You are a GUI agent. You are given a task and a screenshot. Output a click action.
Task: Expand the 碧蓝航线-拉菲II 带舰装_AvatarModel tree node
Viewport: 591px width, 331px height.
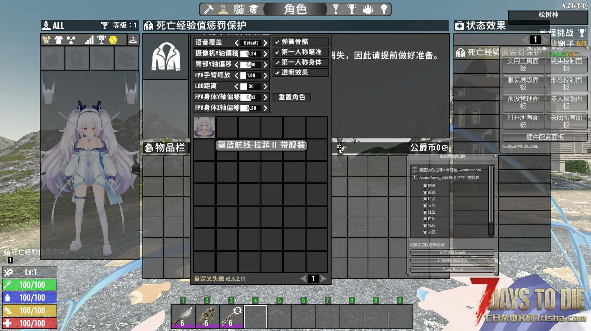coord(415,170)
